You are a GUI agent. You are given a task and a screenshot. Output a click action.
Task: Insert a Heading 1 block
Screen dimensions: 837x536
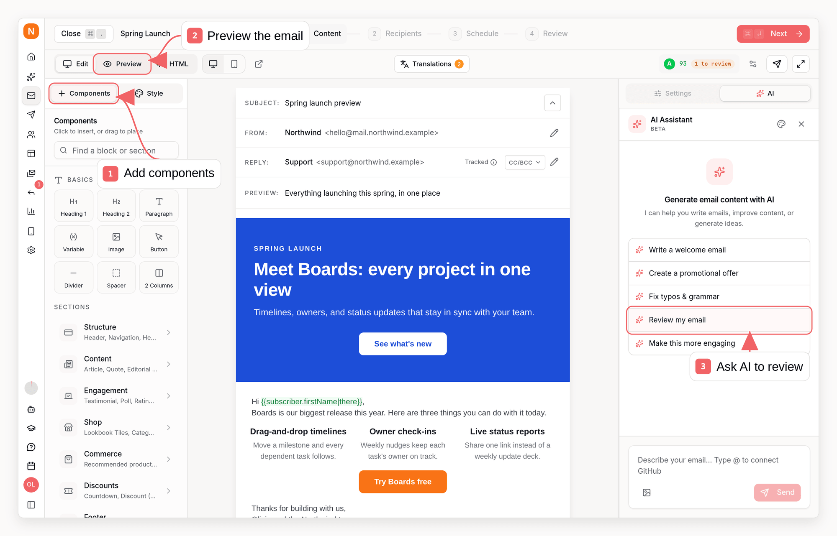(74, 206)
